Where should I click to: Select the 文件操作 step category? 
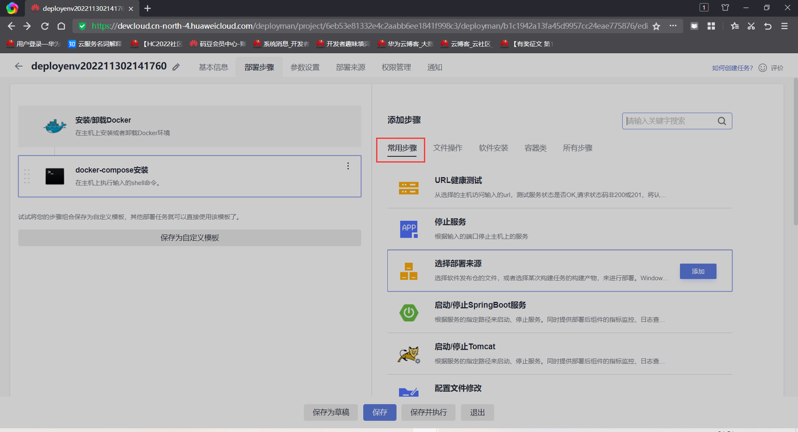pos(448,148)
